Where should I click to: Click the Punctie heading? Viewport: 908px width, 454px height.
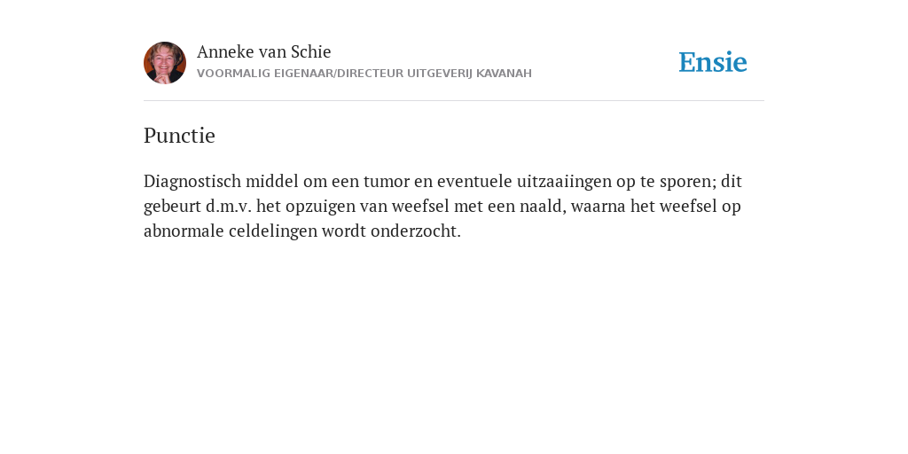pos(179,136)
